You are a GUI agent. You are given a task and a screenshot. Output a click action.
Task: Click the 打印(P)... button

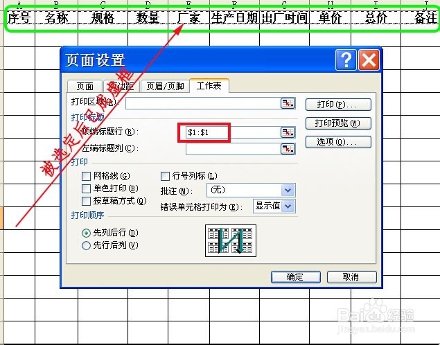click(x=338, y=105)
